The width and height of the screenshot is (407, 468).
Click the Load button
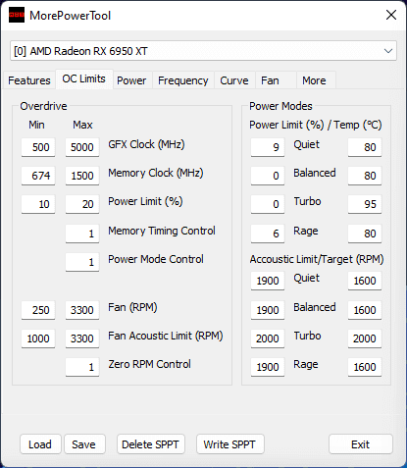[x=40, y=444]
